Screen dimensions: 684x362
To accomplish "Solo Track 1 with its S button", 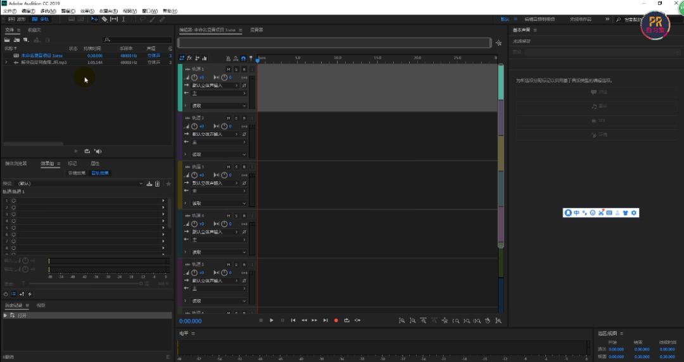I will (236, 70).
